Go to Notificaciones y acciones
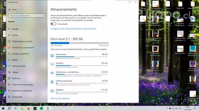The width and height of the screenshot is (199, 111). (x=20, y=41)
